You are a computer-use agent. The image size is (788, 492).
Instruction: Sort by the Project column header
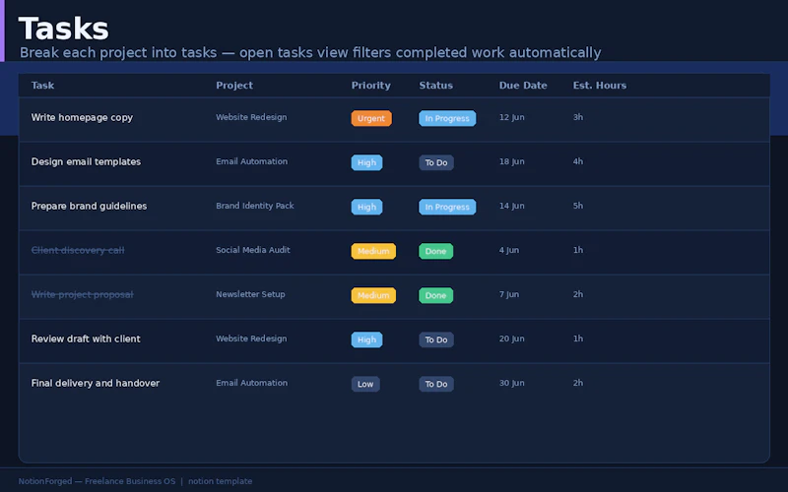[x=234, y=86]
